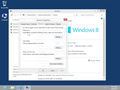Expand the address bar history dropdown
This screenshot has height=90, width=120.
(x=74, y=15)
